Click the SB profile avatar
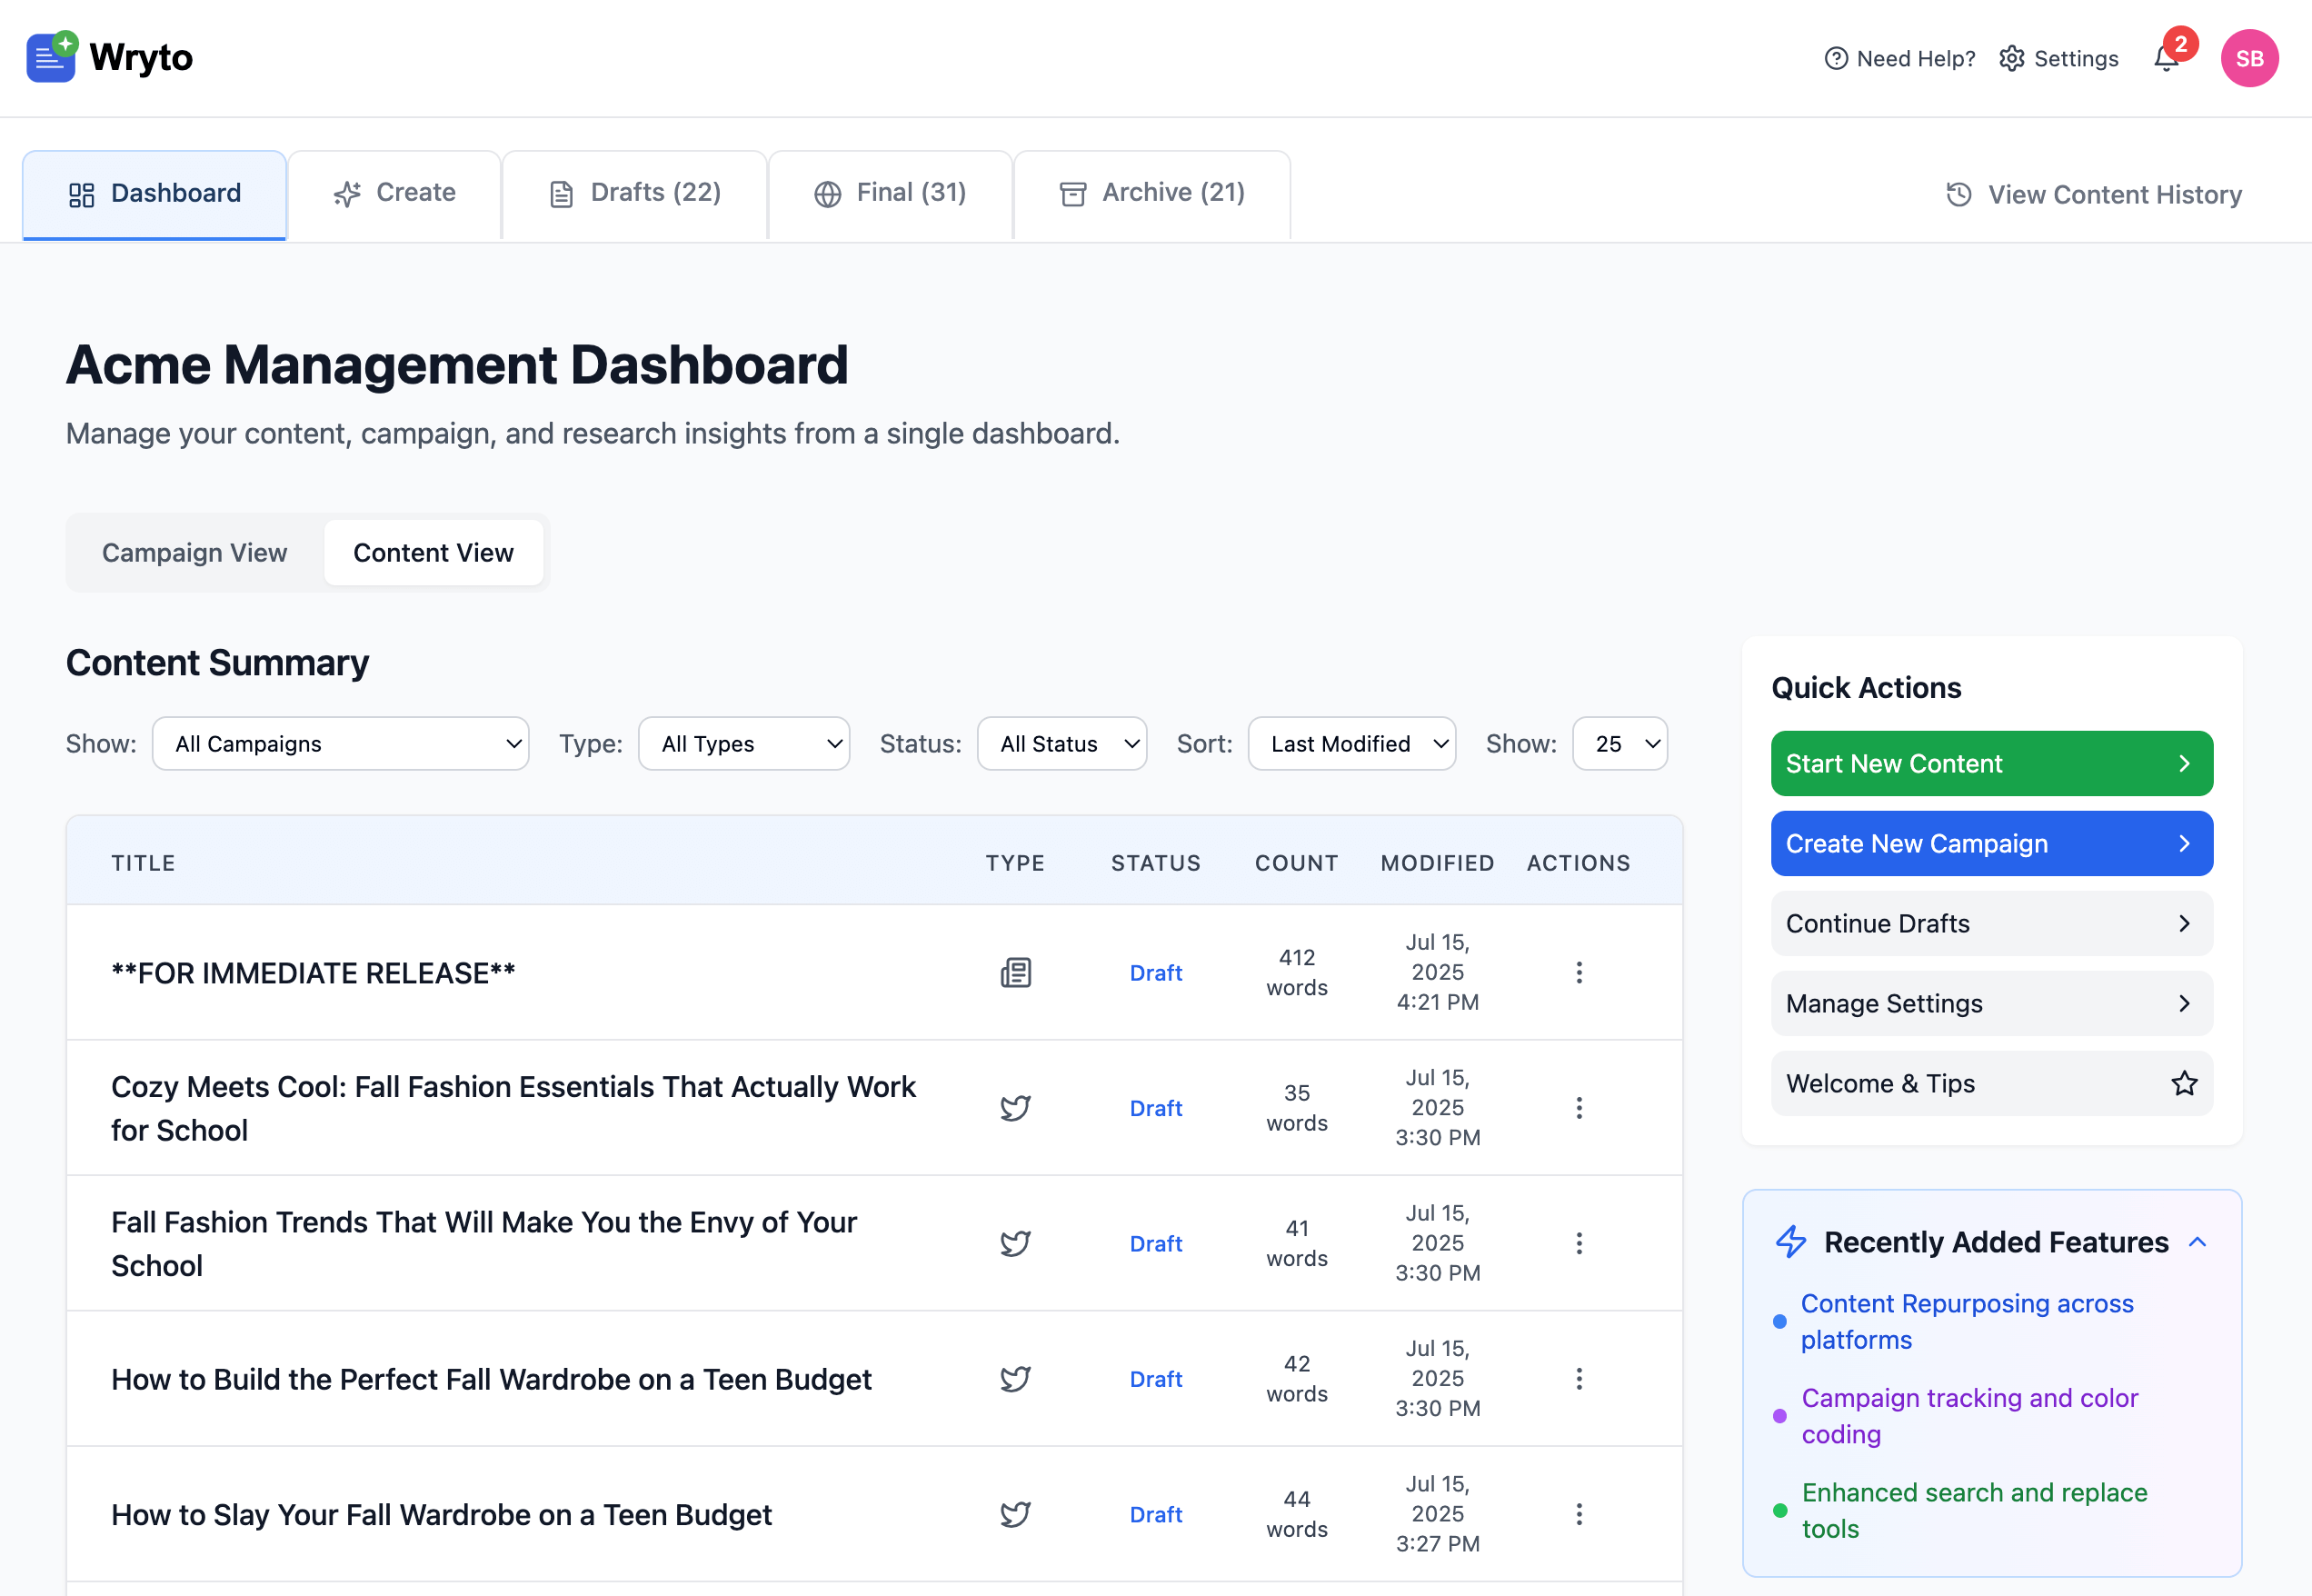 pyautogui.click(x=2249, y=58)
